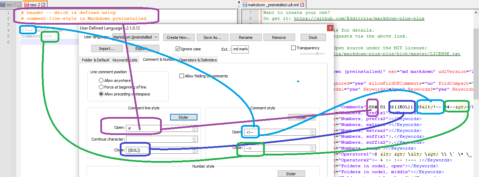Close the new 2 tab with its X icon
This screenshot has height=177, width=479.
tap(43, 5)
